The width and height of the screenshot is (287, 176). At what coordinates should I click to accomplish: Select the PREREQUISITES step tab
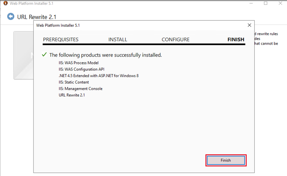click(x=61, y=39)
